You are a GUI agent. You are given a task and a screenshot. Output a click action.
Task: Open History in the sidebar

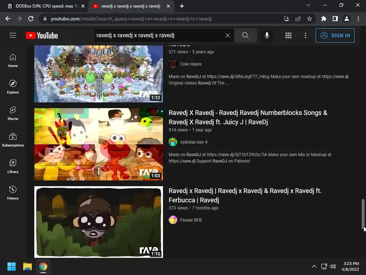pos(13,193)
